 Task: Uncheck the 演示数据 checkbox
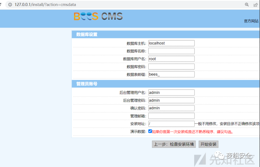150,131
